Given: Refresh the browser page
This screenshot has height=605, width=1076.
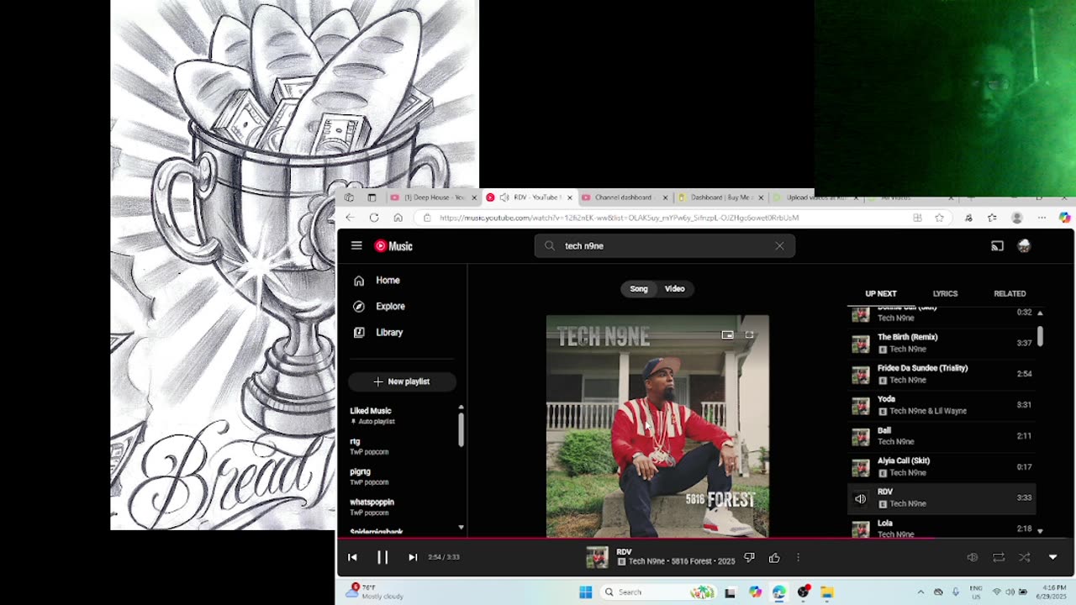Looking at the screenshot, I should (x=374, y=218).
